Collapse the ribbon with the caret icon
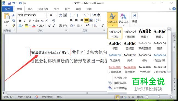This screenshot has width=178, height=101. [170, 9]
